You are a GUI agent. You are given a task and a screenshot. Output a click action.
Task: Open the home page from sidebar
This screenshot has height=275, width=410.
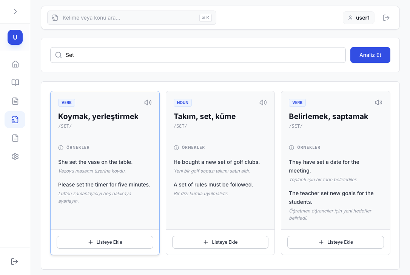15,64
